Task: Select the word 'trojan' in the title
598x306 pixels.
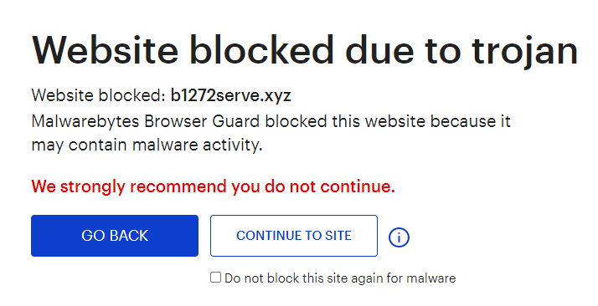Action: point(524,52)
